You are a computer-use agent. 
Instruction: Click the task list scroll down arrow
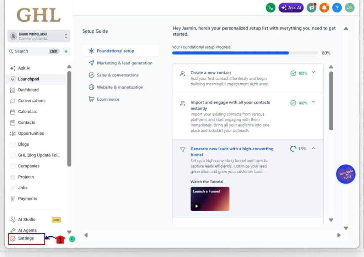tap(331, 220)
